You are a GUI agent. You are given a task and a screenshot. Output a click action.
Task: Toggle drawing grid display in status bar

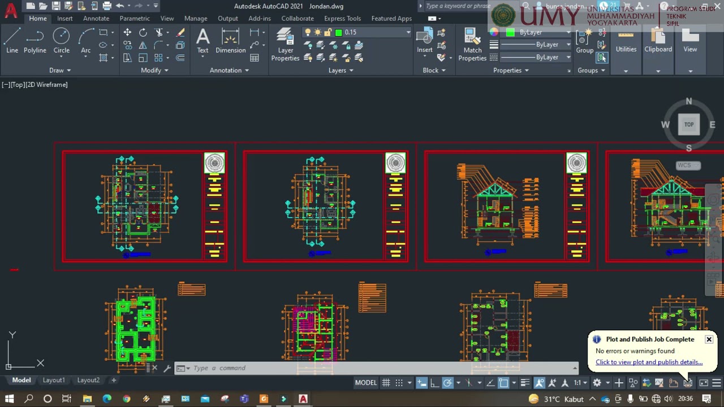[x=386, y=383]
